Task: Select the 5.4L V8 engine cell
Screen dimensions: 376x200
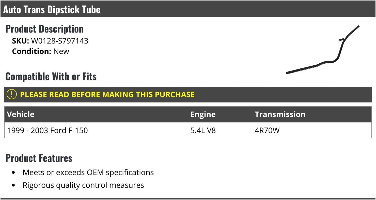Action: 203,130
